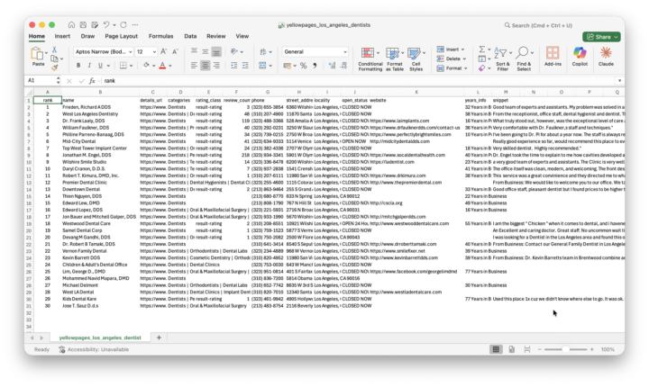Image resolution: width=649 pixels, height=387 pixels.
Task: Click the Comma Style icon
Action: pyautogui.click(x=315, y=66)
